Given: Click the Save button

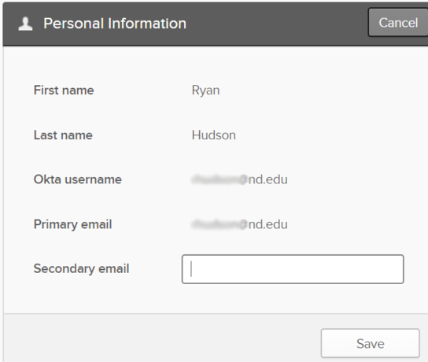Looking at the screenshot, I should coord(370,343).
